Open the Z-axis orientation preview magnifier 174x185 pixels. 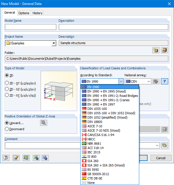(x=43, y=123)
